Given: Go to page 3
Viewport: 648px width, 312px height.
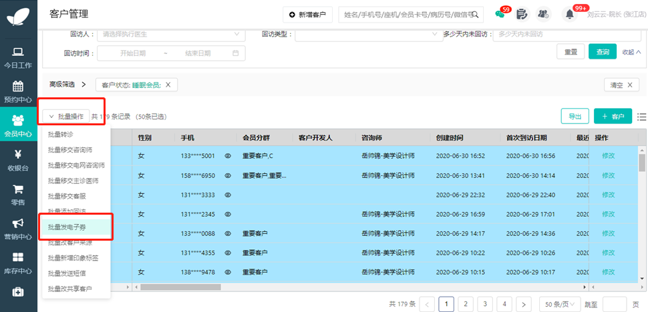Looking at the screenshot, I should (x=485, y=304).
